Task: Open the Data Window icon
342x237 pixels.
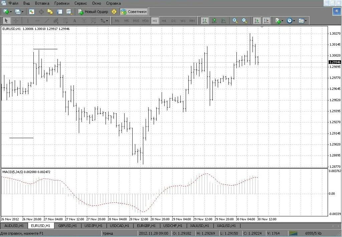Action: (41, 12)
